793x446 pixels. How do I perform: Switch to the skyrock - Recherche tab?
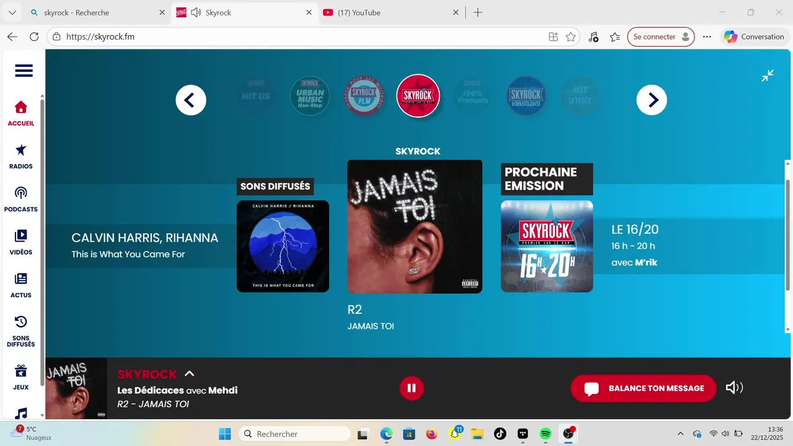click(97, 12)
